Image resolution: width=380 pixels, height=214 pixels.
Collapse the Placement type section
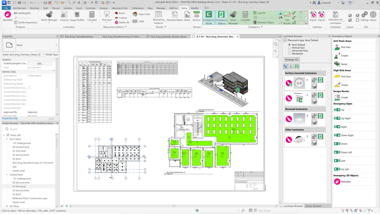point(285,40)
